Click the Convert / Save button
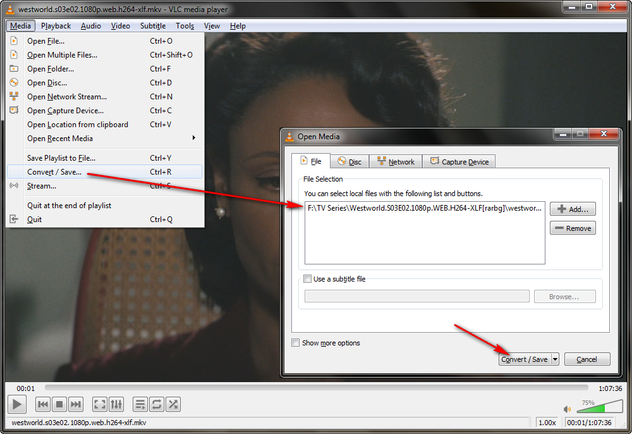The width and height of the screenshot is (632, 434). [525, 359]
